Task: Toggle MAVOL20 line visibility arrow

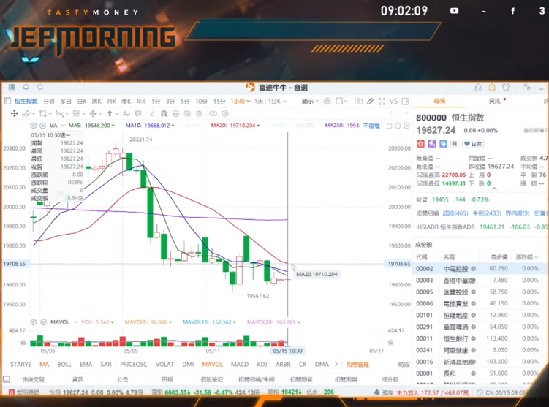Action: (x=299, y=322)
